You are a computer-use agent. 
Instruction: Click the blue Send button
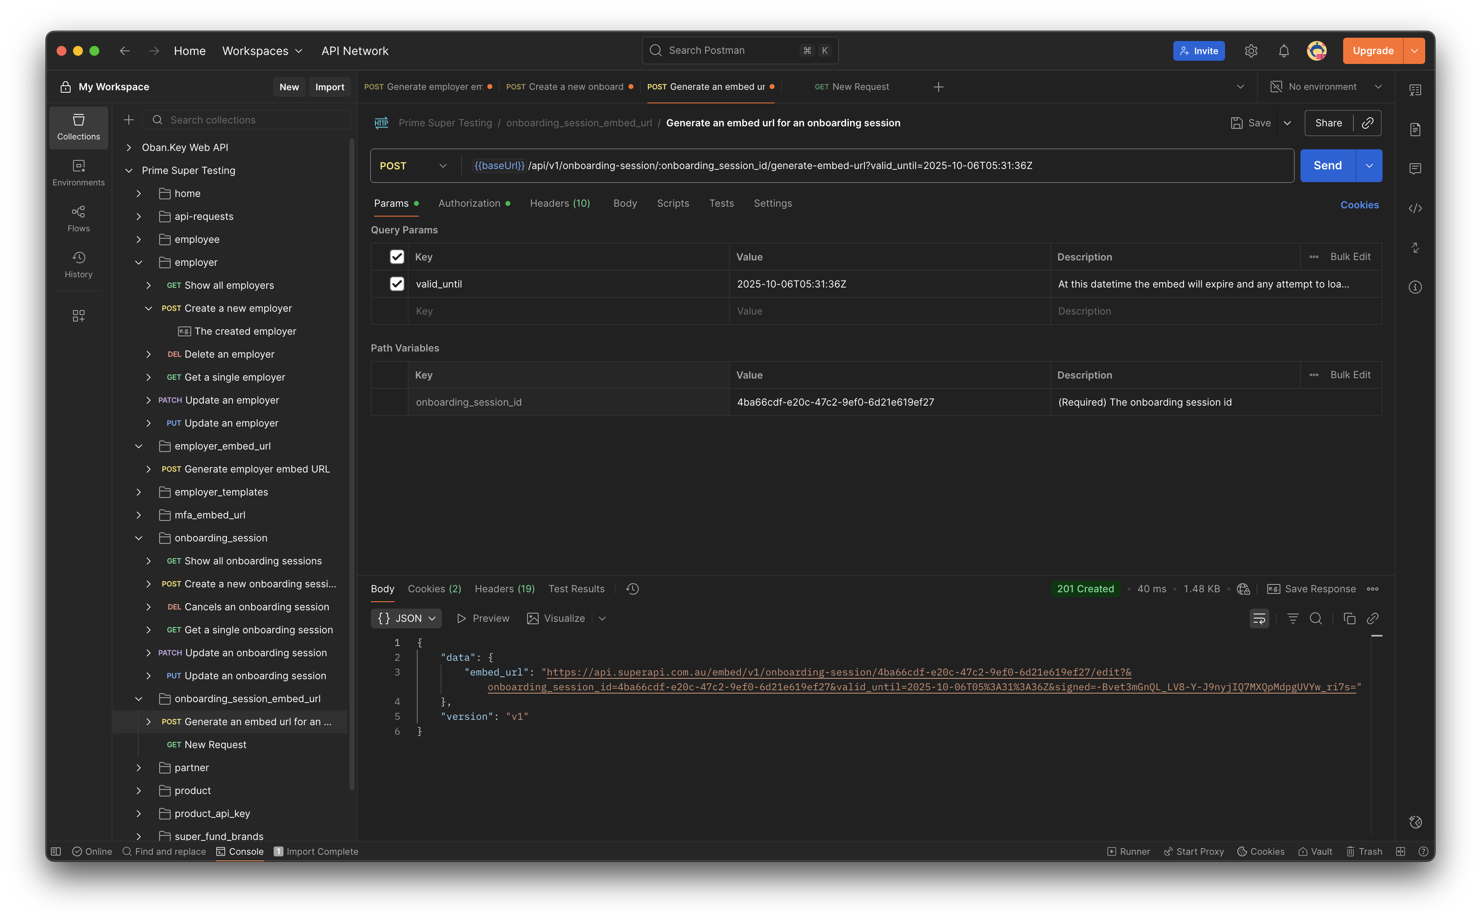pyautogui.click(x=1327, y=166)
